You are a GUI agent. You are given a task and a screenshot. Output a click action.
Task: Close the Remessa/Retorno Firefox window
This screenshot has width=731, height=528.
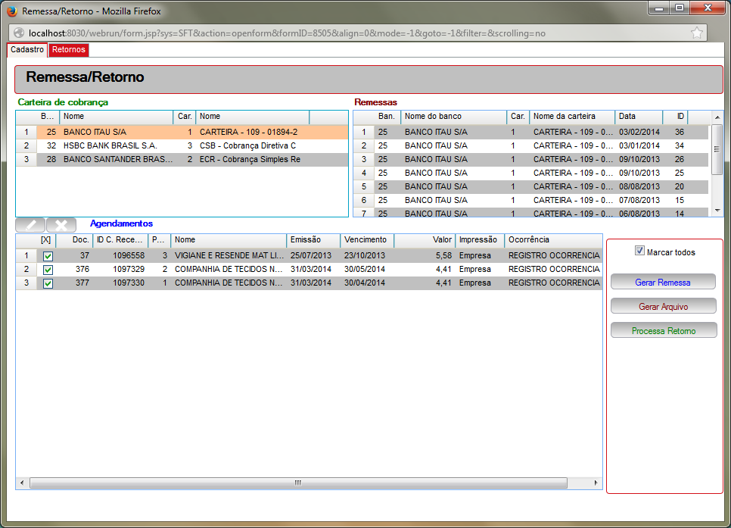tap(708, 8)
